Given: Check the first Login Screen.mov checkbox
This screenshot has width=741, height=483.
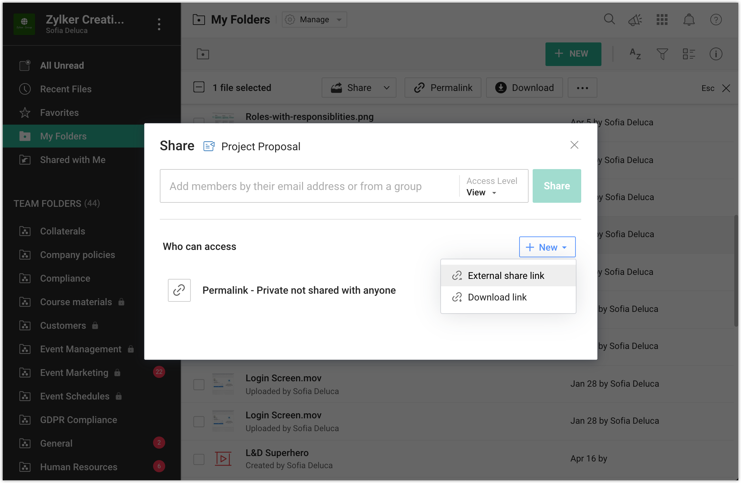Looking at the screenshot, I should click(199, 384).
